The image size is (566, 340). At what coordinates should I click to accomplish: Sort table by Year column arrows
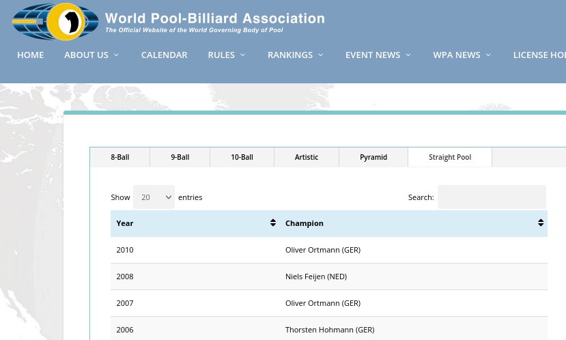273,223
